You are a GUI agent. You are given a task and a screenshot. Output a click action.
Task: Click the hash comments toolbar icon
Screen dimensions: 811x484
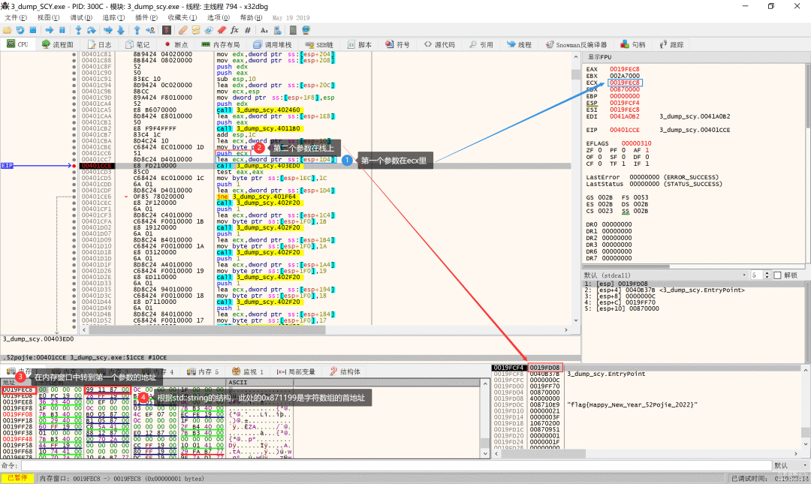(247, 30)
